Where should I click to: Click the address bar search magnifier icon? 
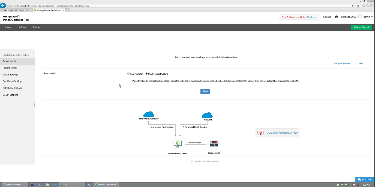pyautogui.click(x=353, y=6)
